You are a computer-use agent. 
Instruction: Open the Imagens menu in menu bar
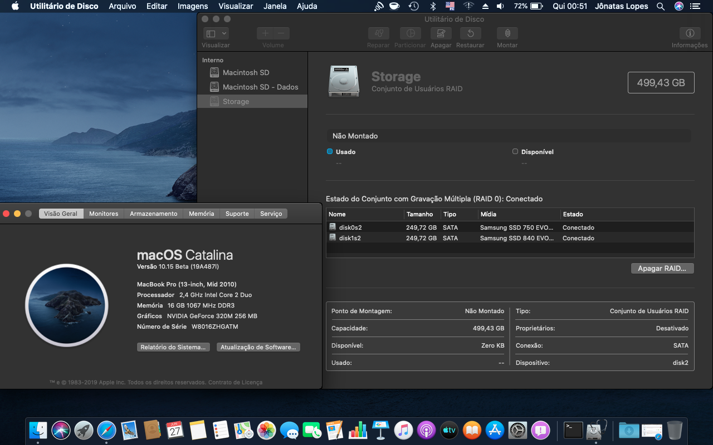coord(193,6)
